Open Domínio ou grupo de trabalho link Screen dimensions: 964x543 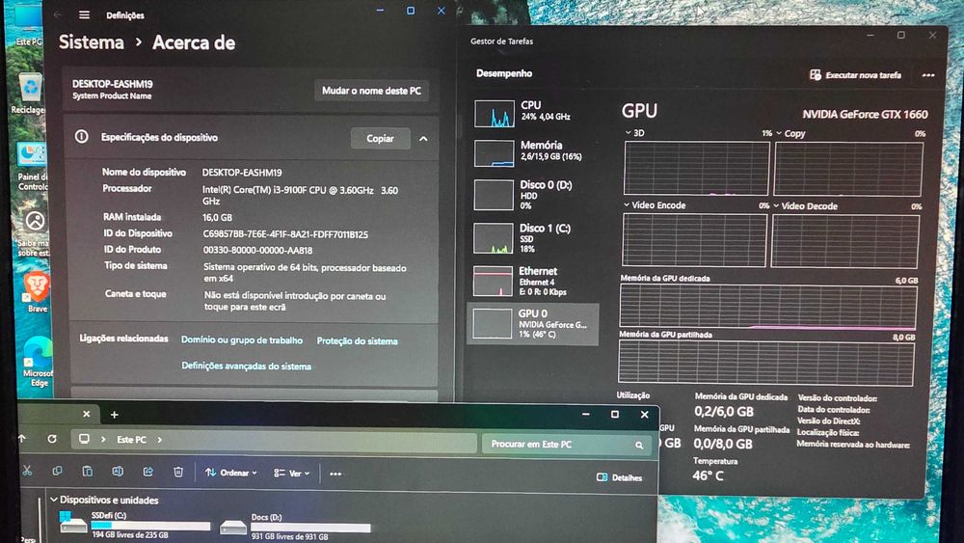242,339
